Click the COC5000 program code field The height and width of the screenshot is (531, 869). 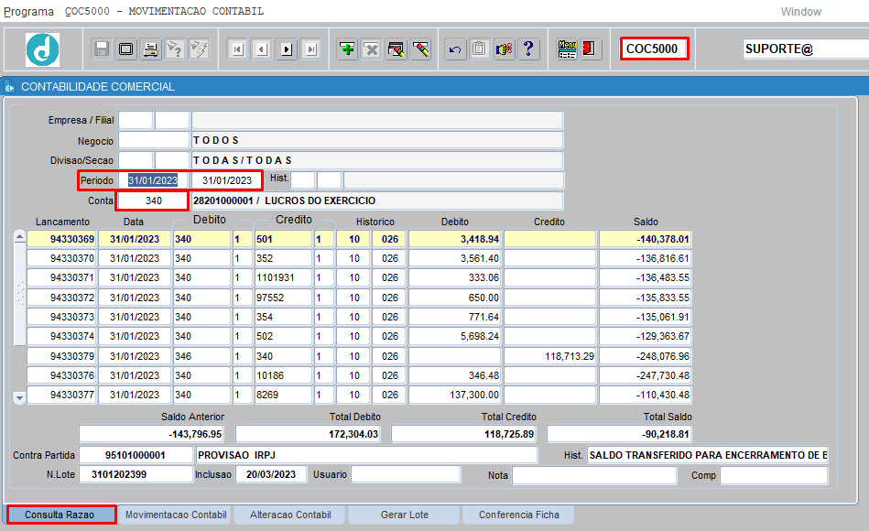pos(654,49)
